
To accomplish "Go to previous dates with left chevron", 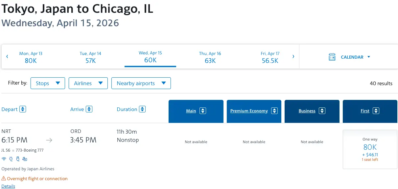I will pyautogui.click(x=7, y=56).
